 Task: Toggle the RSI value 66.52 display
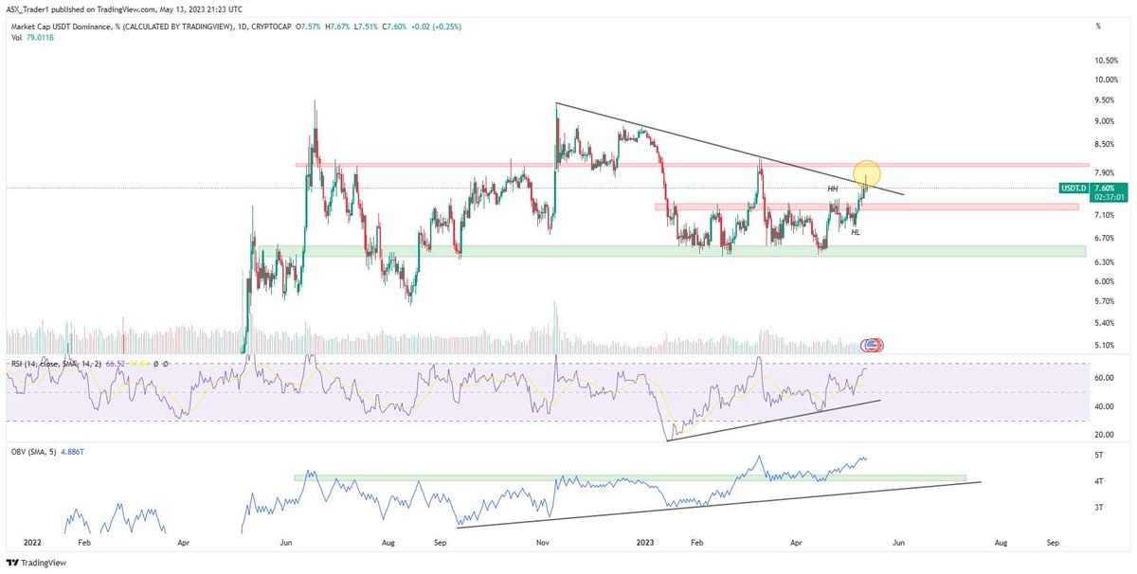pos(116,362)
